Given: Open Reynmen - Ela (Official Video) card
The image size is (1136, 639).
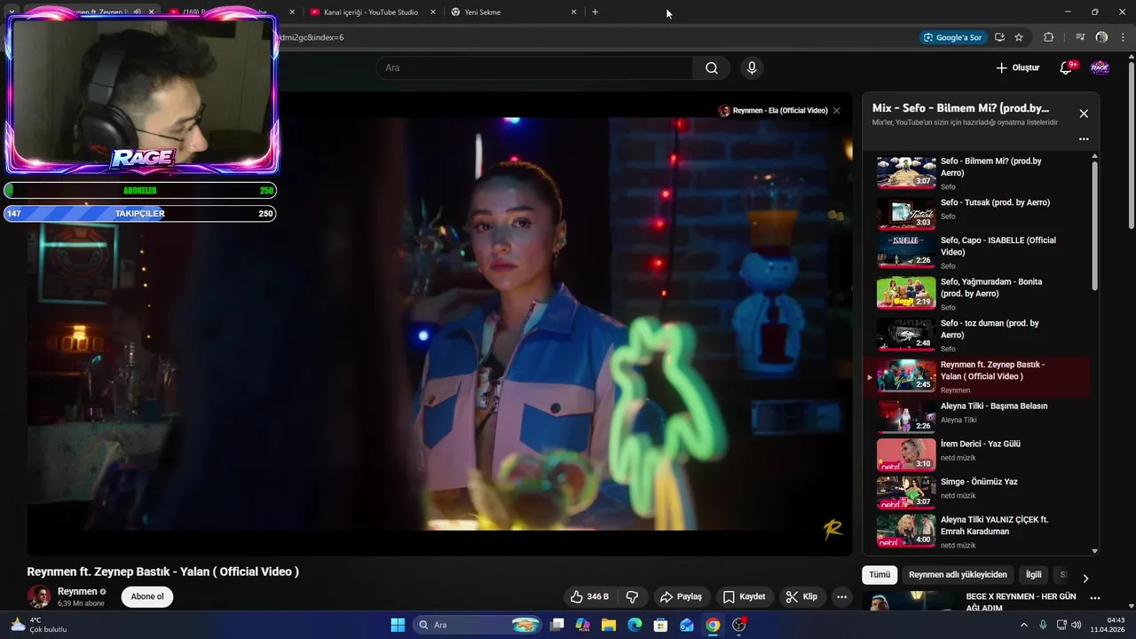Looking at the screenshot, I should point(773,111).
